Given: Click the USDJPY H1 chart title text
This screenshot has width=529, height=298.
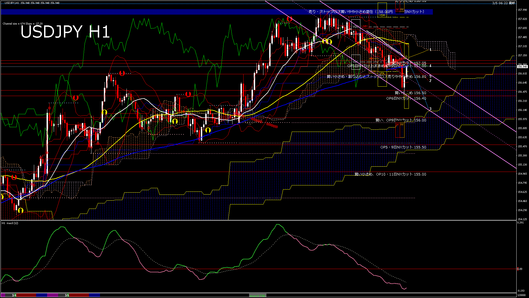Looking at the screenshot, I should (65, 32).
